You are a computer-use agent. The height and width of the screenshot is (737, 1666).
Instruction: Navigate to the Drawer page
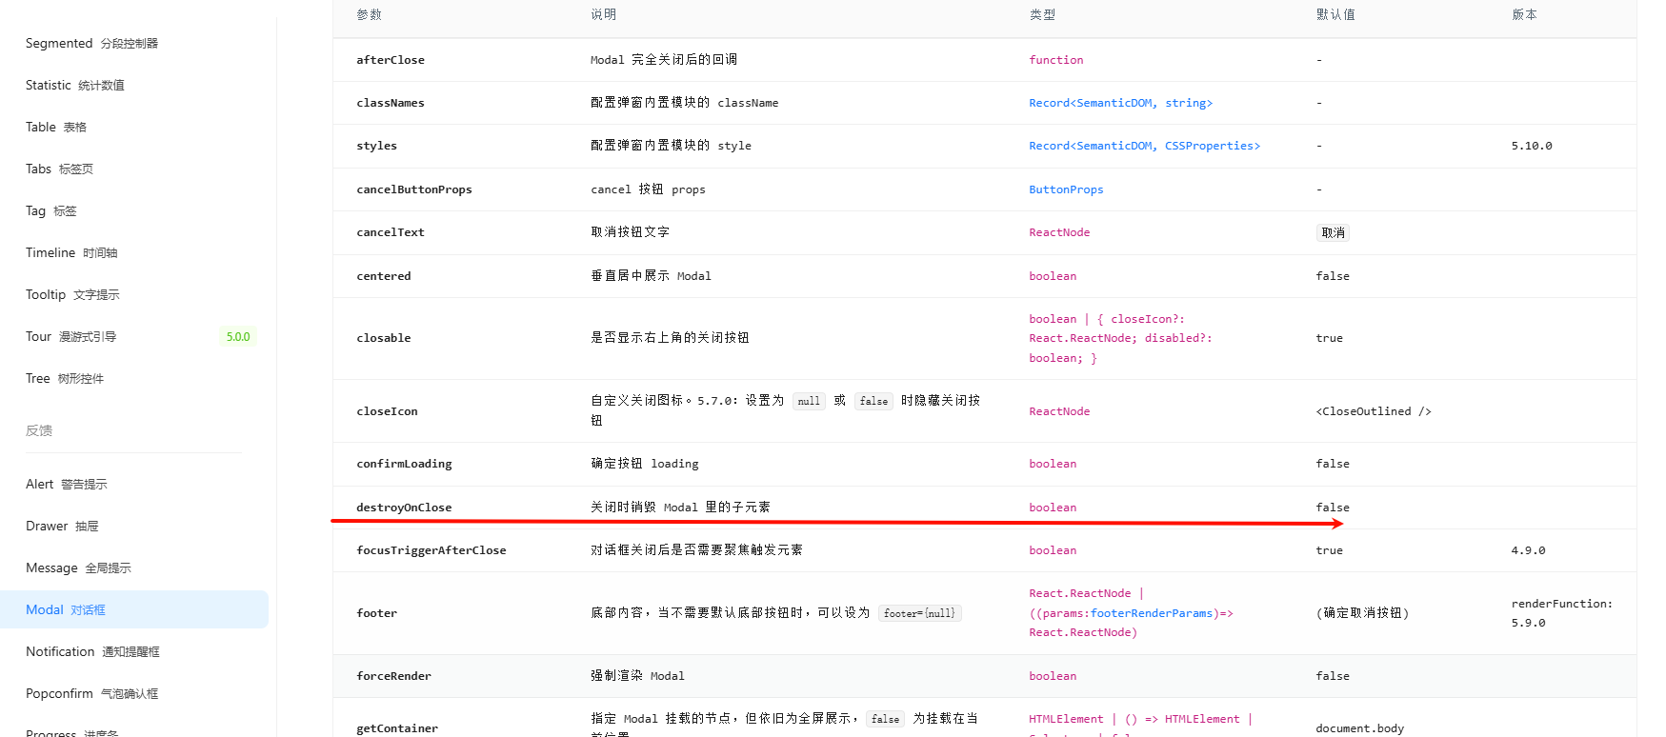point(62,527)
